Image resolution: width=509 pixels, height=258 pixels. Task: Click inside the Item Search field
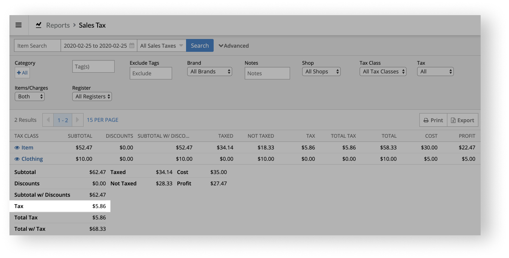coord(37,45)
